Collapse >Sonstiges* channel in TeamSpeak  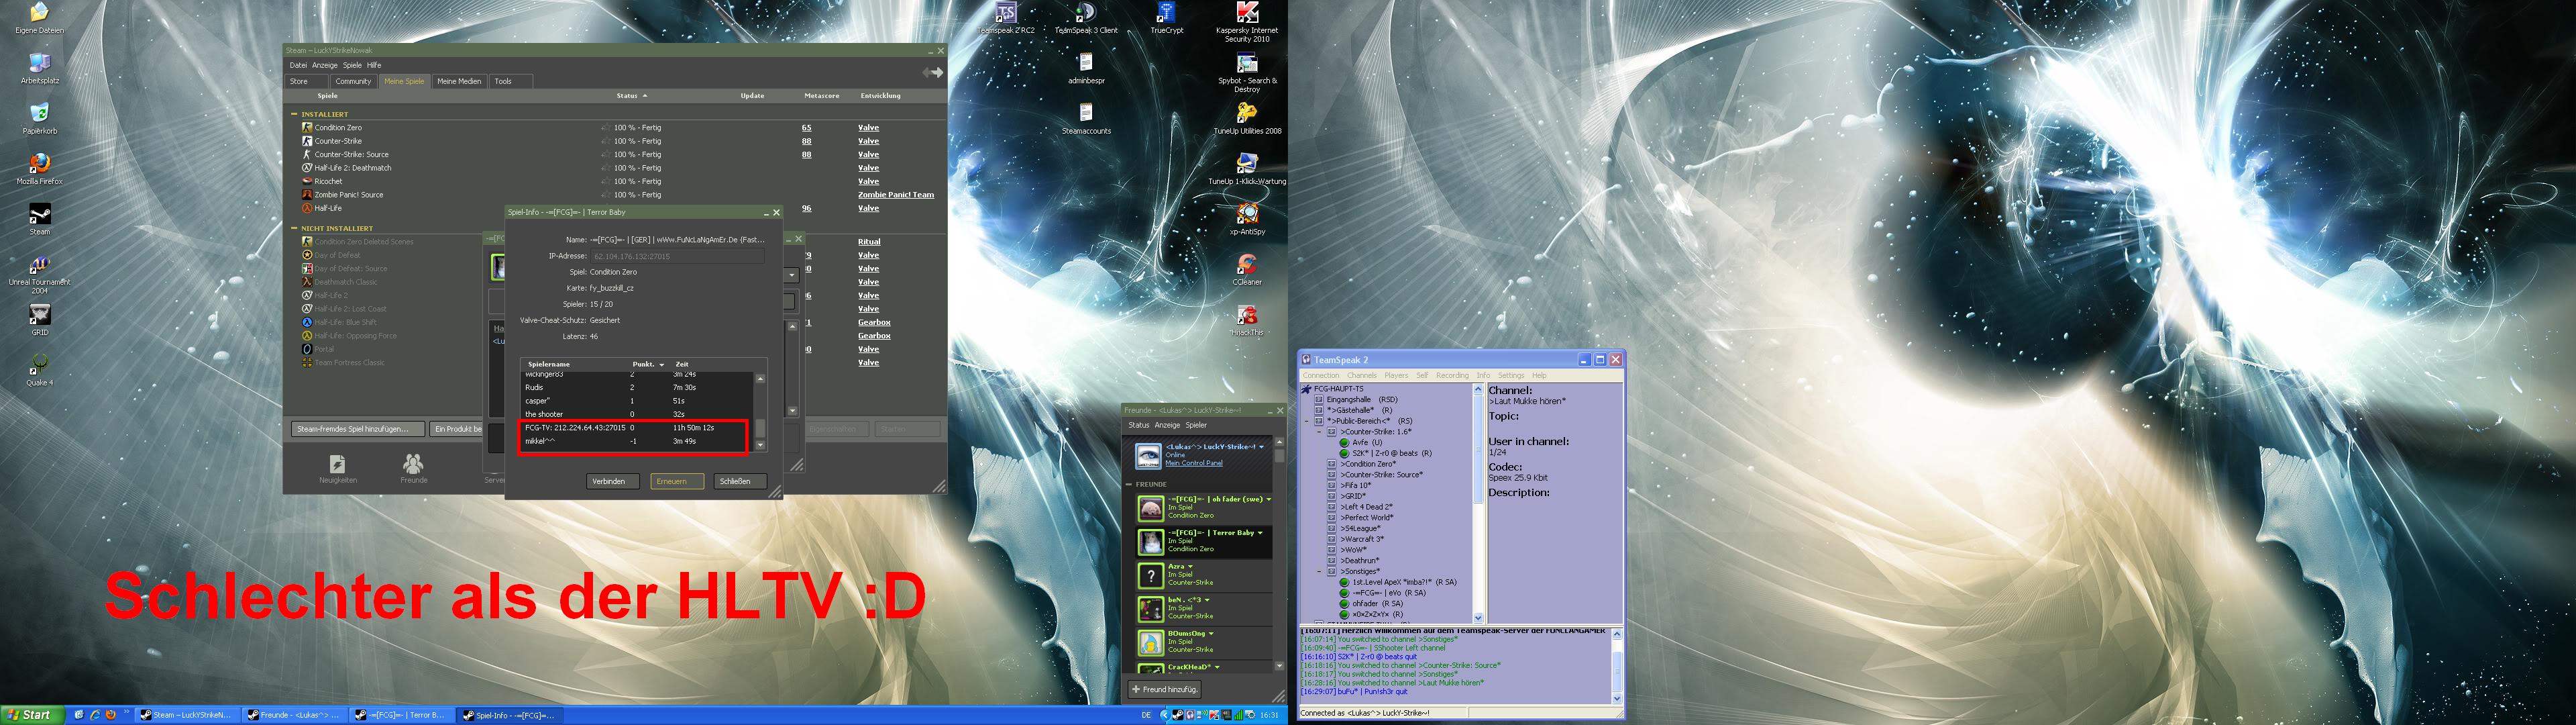point(1319,571)
